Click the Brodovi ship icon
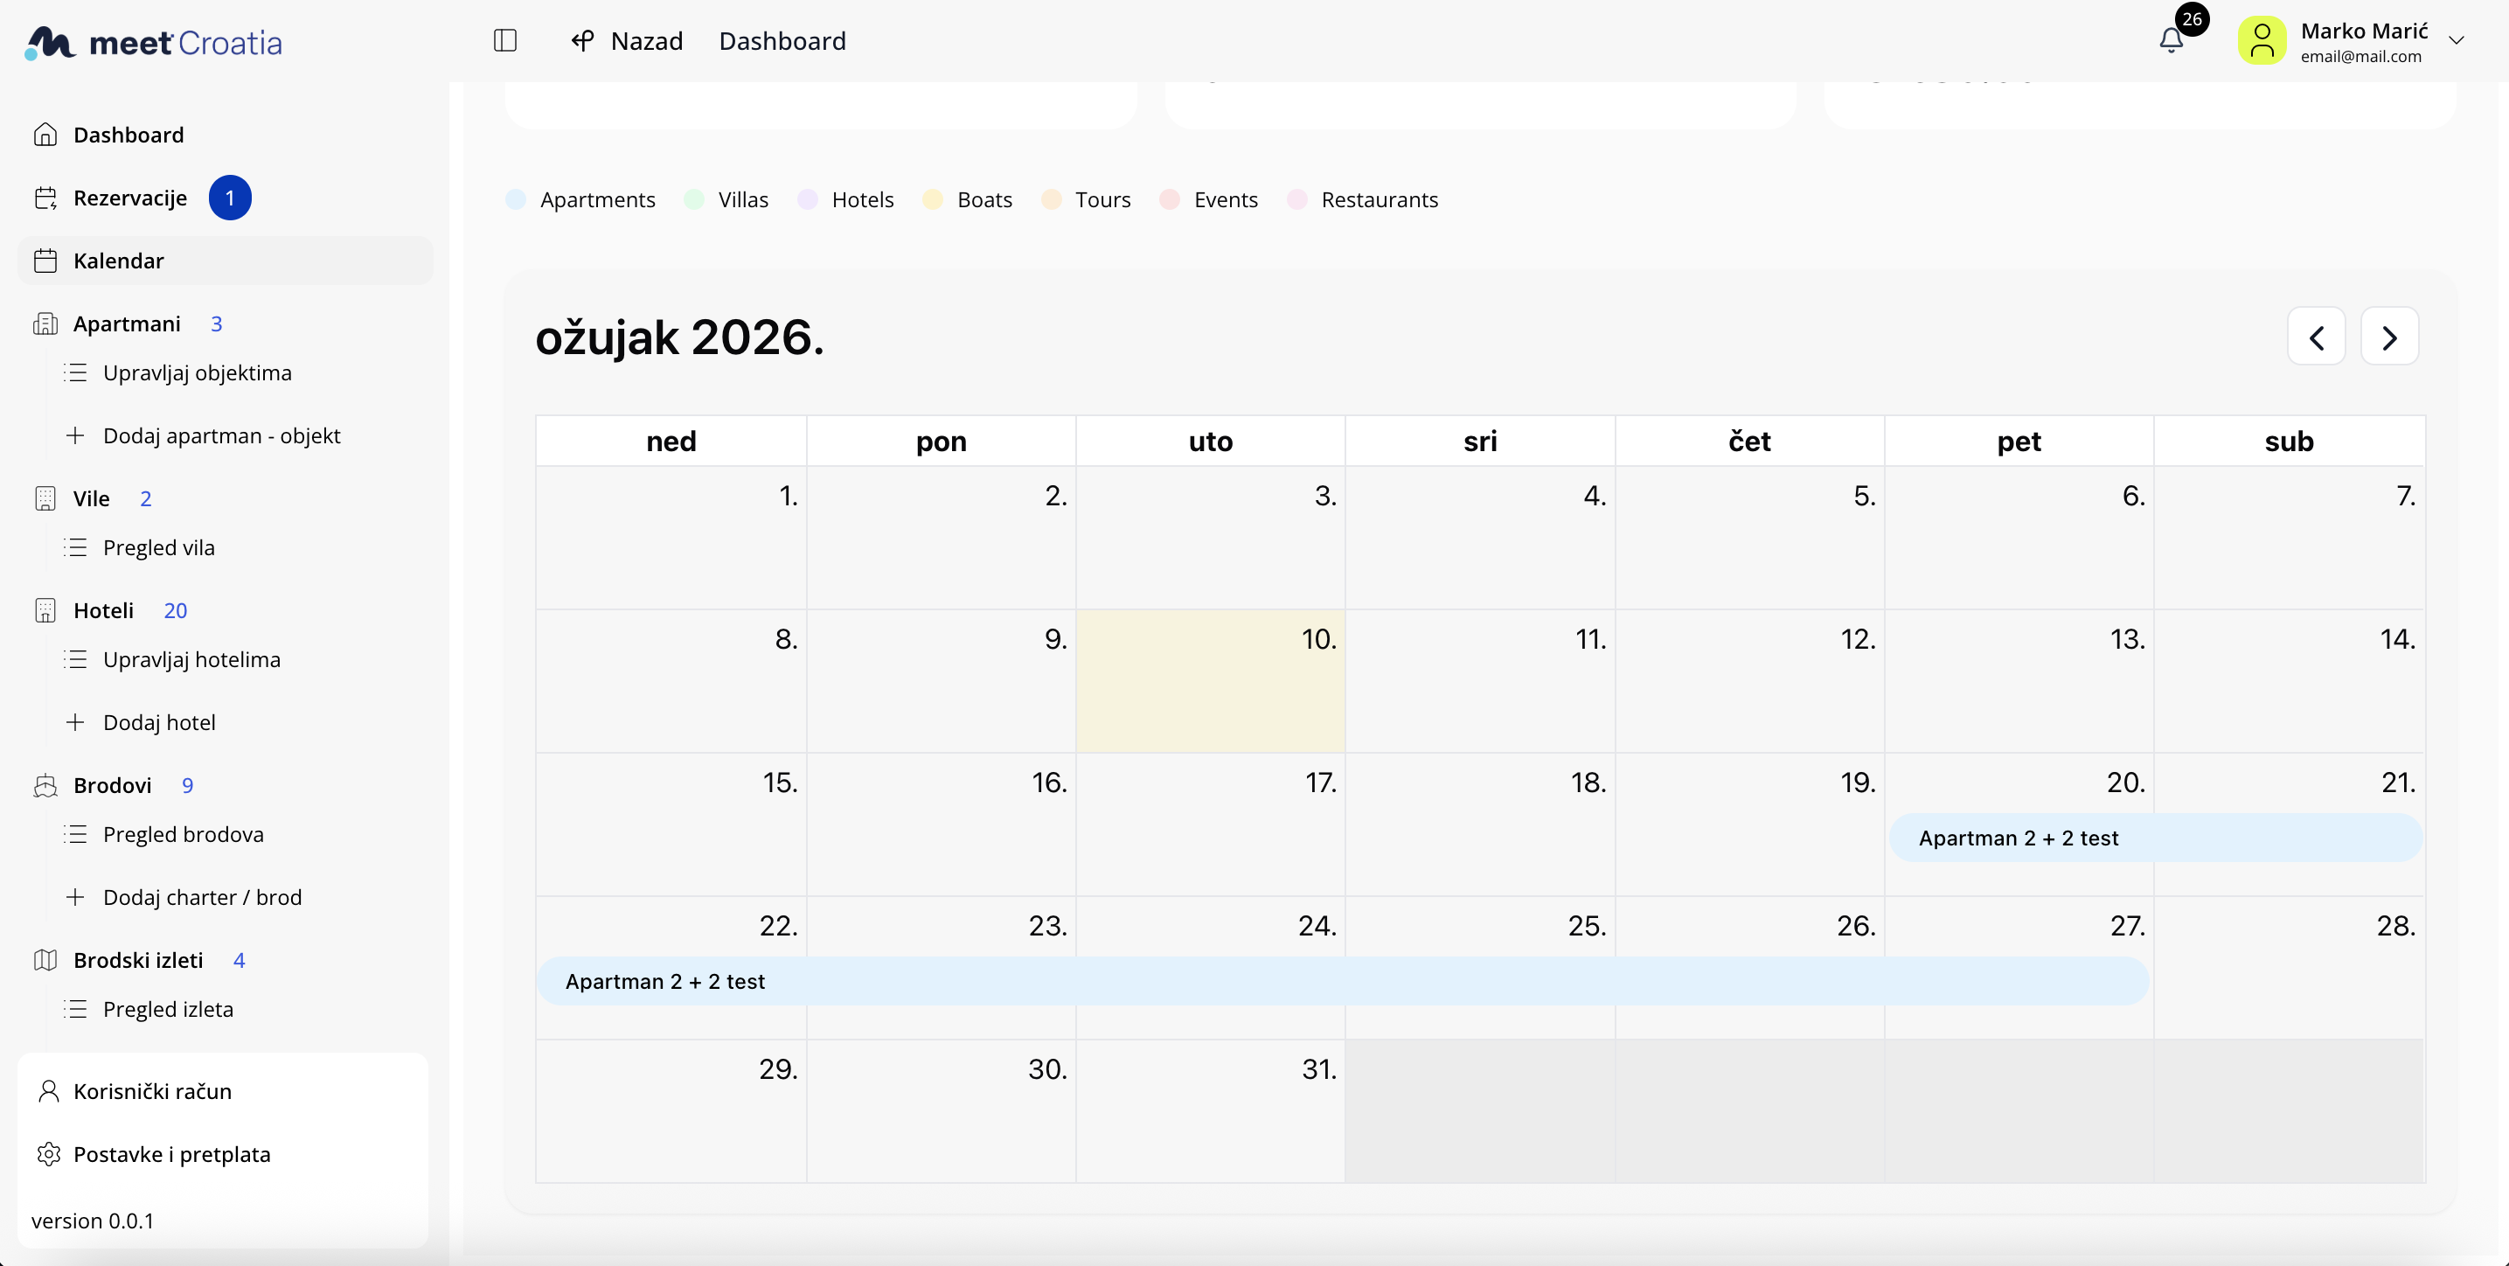Screen dimensions: 2509x1266 coord(45,786)
